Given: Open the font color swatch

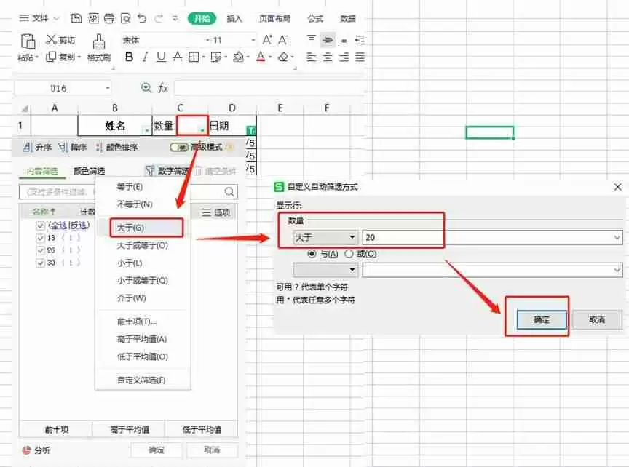Looking at the screenshot, I should point(260,57).
